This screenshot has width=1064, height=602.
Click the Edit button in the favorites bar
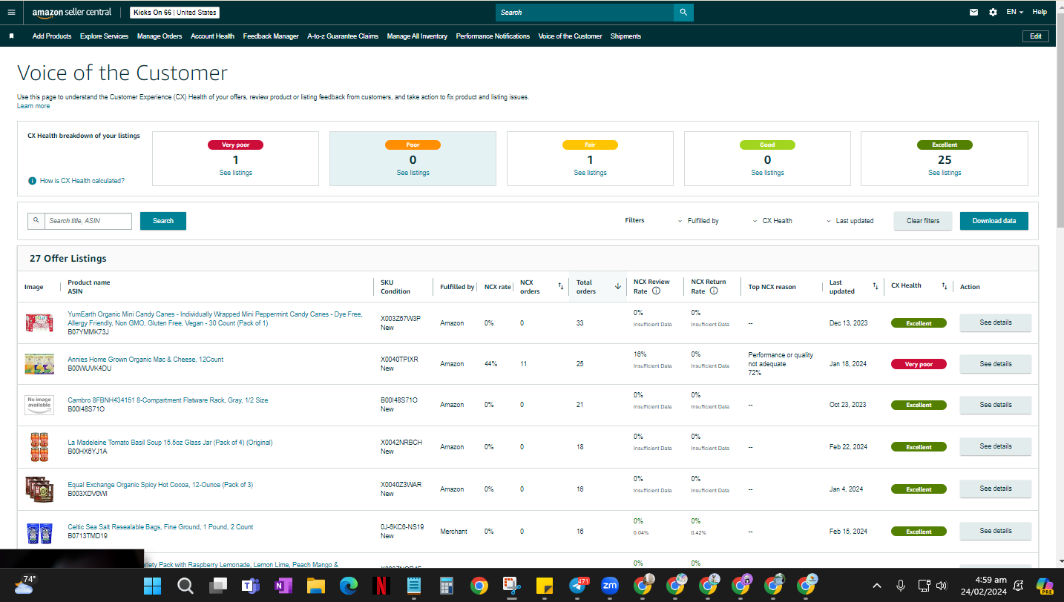coord(1036,36)
